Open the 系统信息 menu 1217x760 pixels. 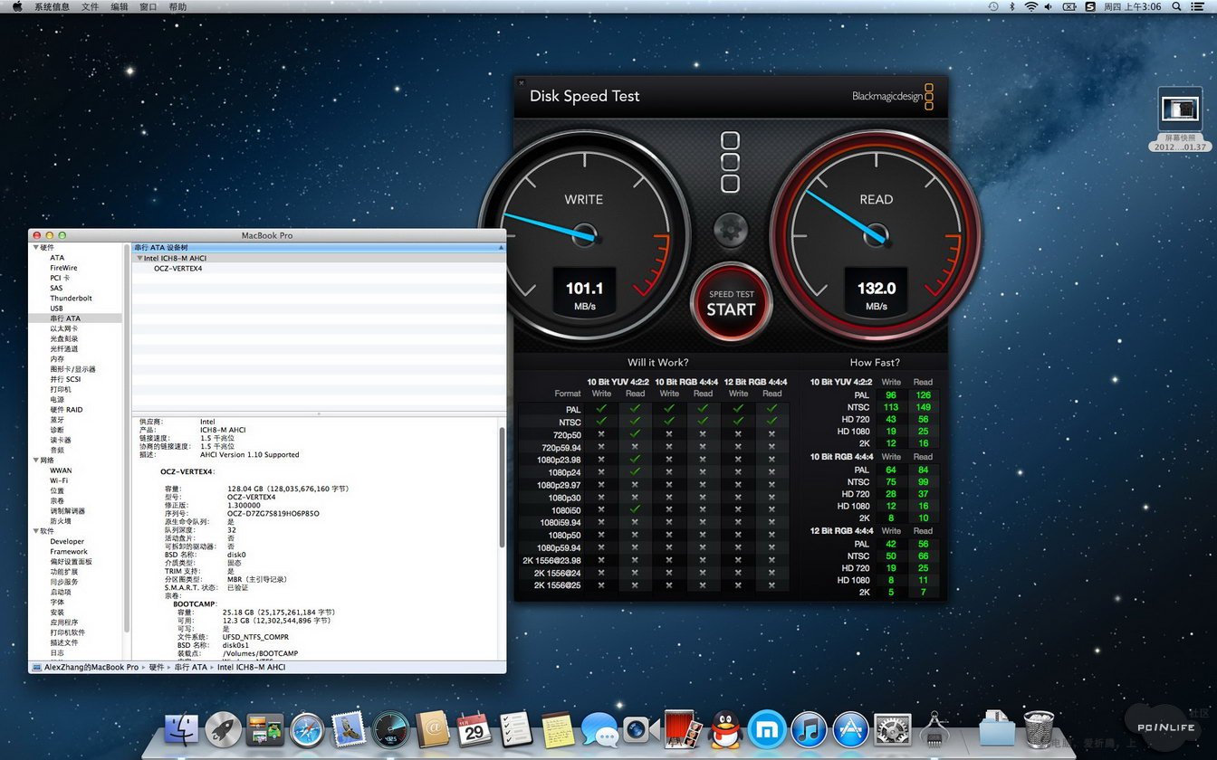(52, 6)
